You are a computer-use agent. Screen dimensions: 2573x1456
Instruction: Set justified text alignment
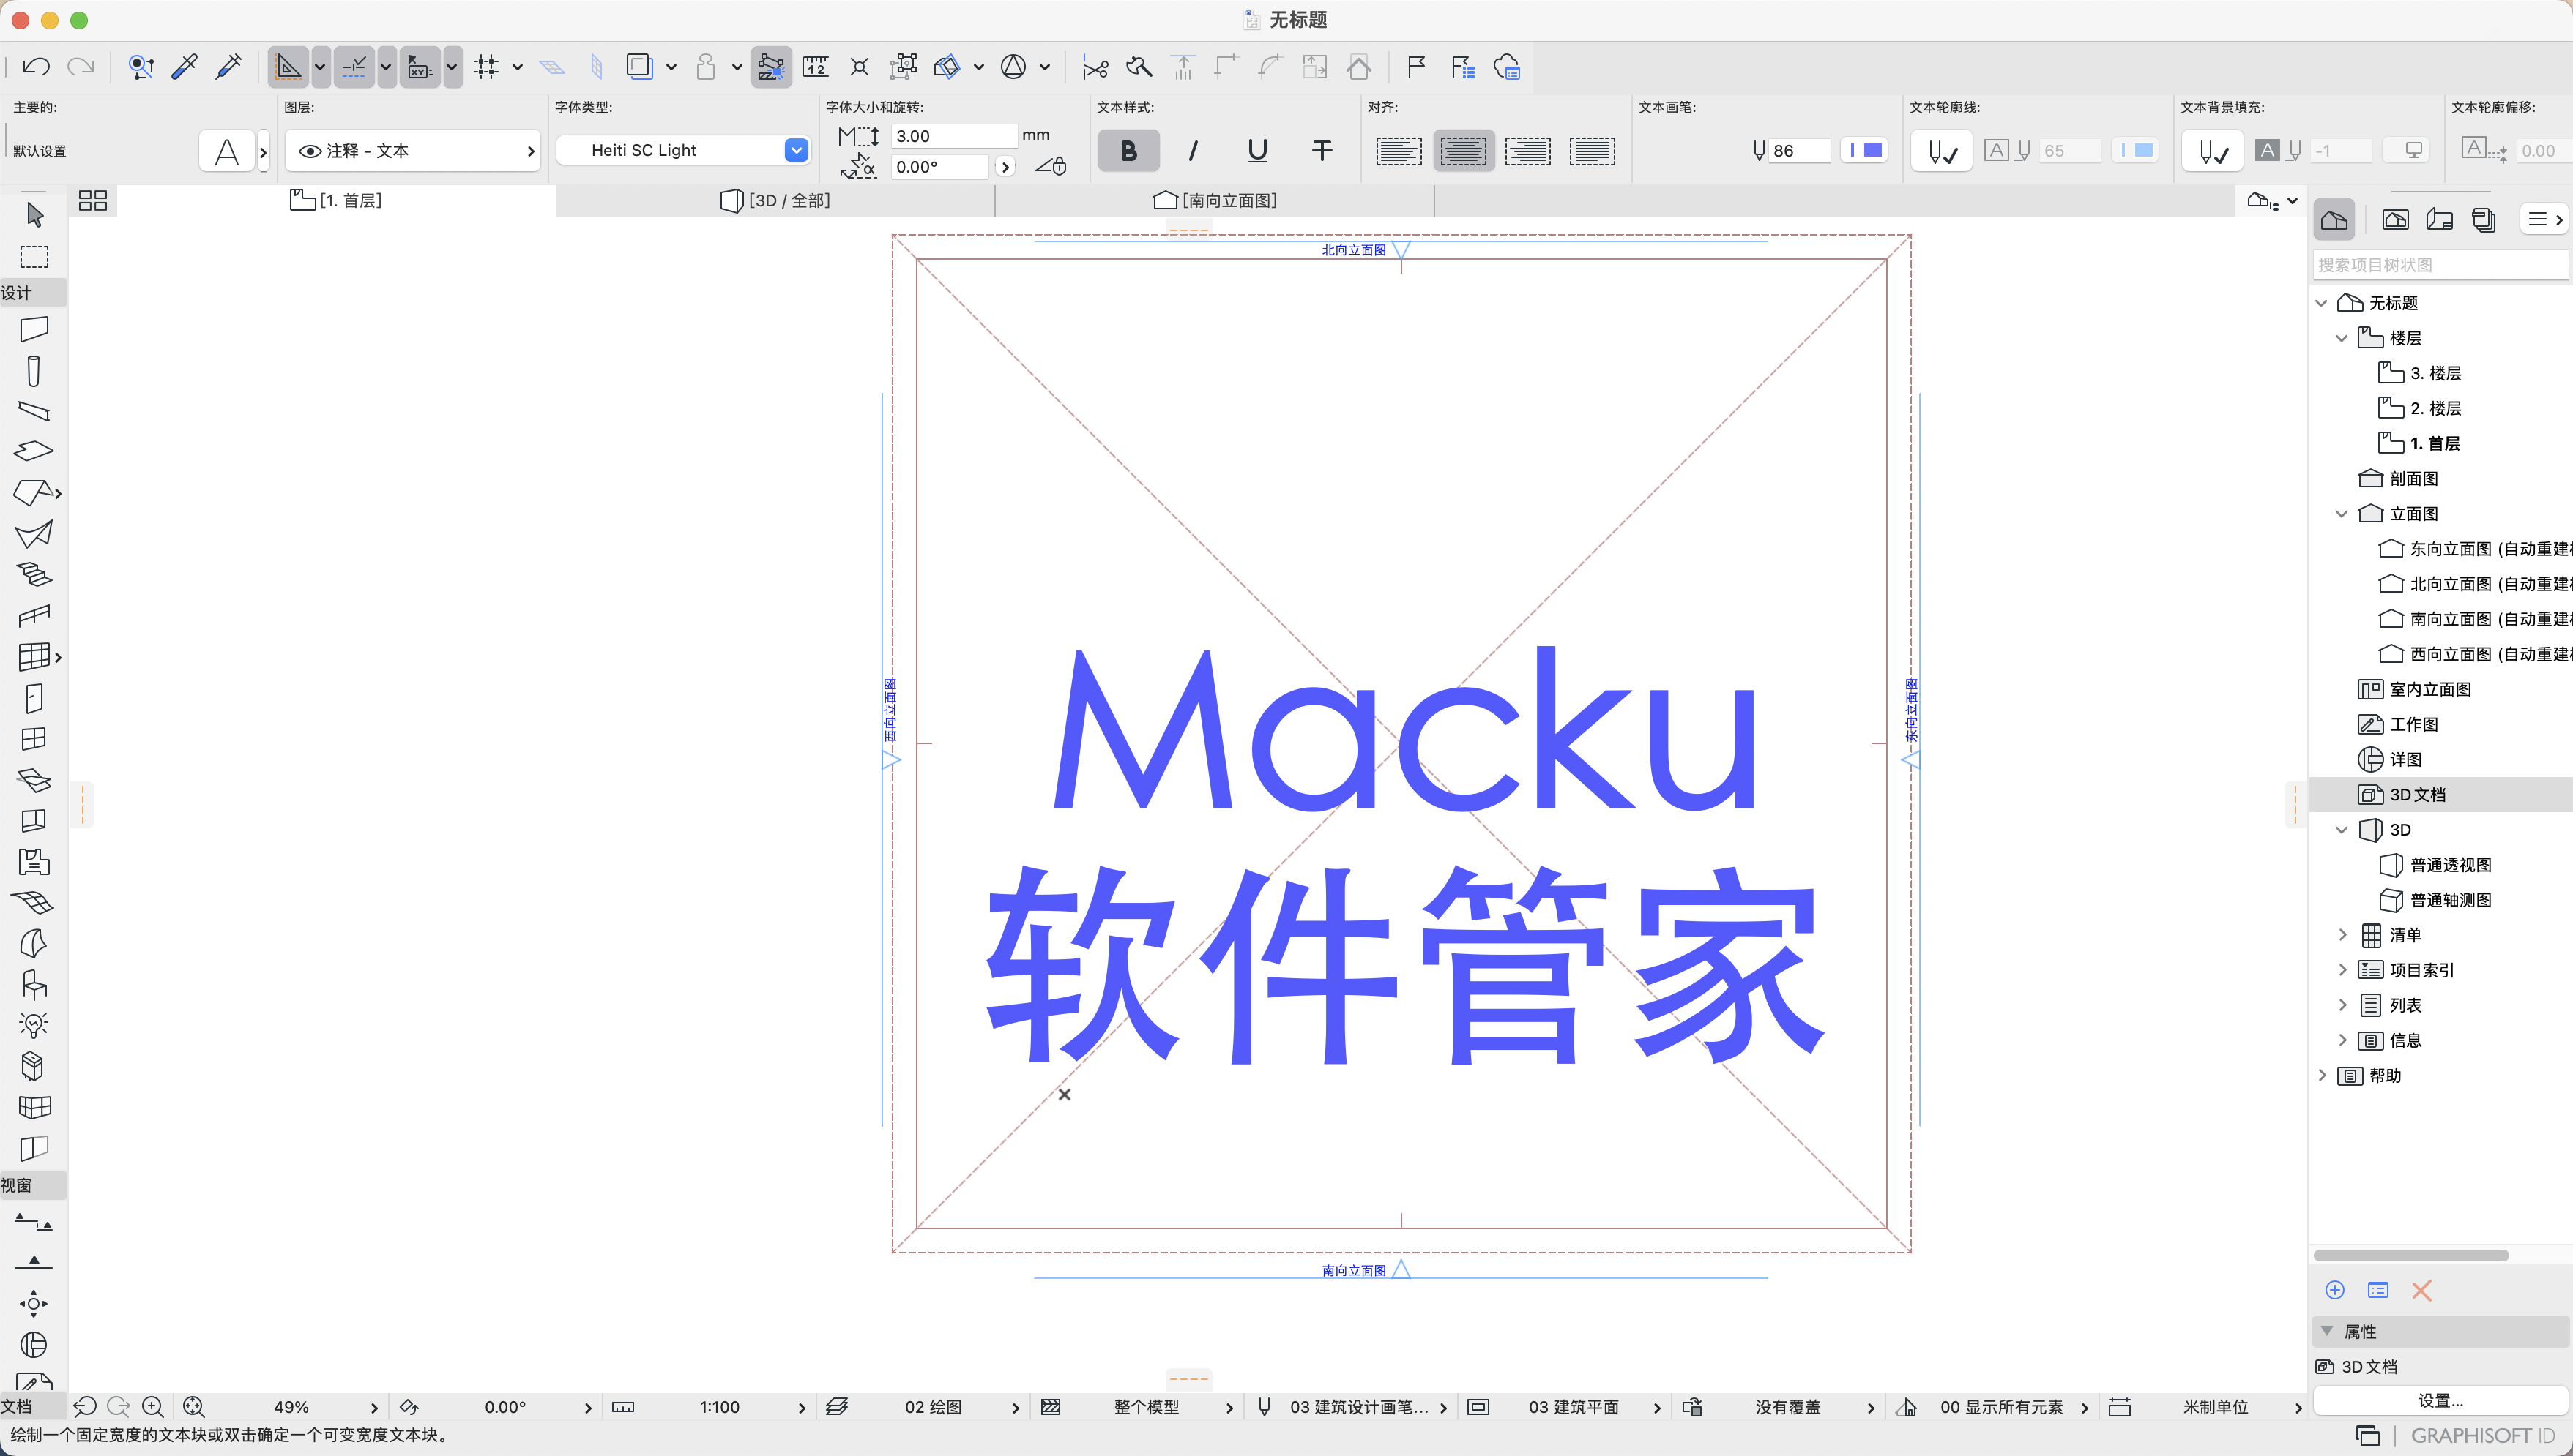(1591, 151)
